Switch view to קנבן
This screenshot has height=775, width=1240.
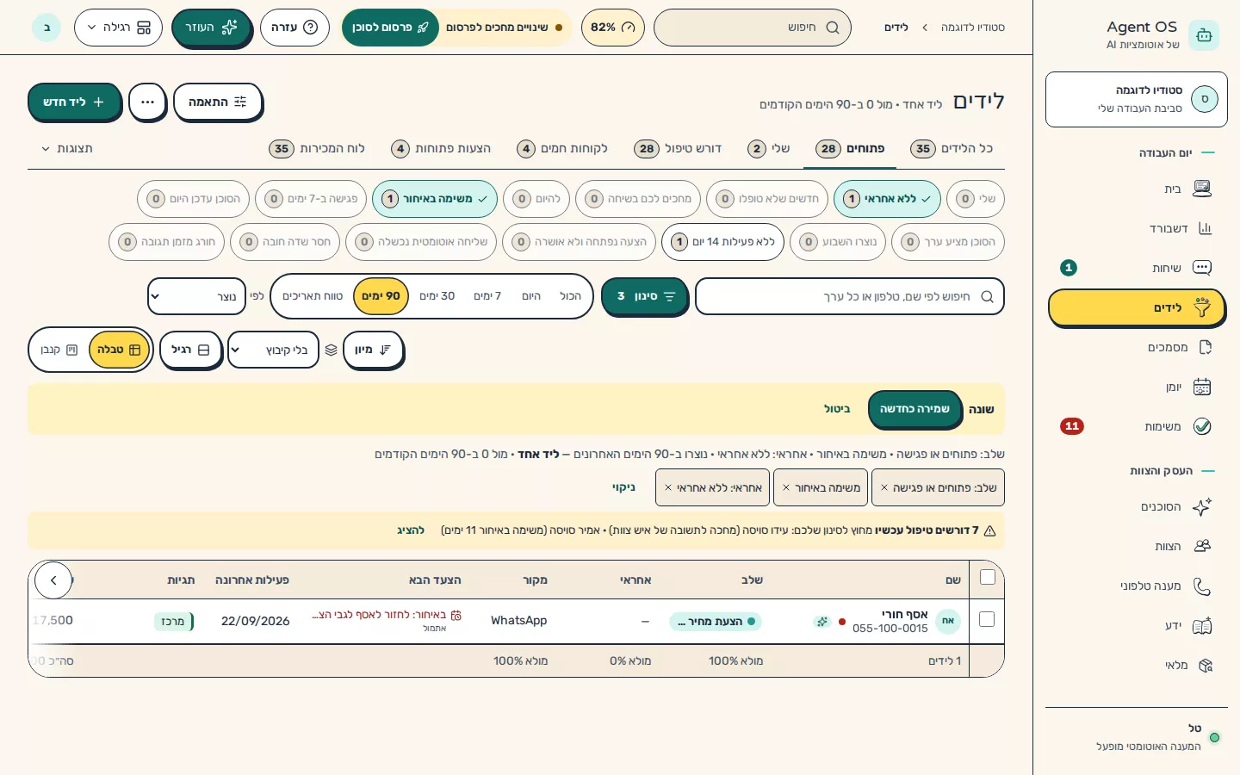[59, 350]
